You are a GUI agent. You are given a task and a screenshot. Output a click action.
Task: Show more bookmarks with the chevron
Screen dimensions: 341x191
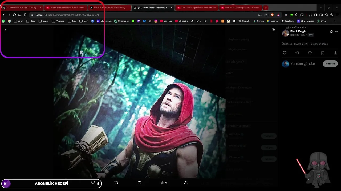tap(335, 21)
